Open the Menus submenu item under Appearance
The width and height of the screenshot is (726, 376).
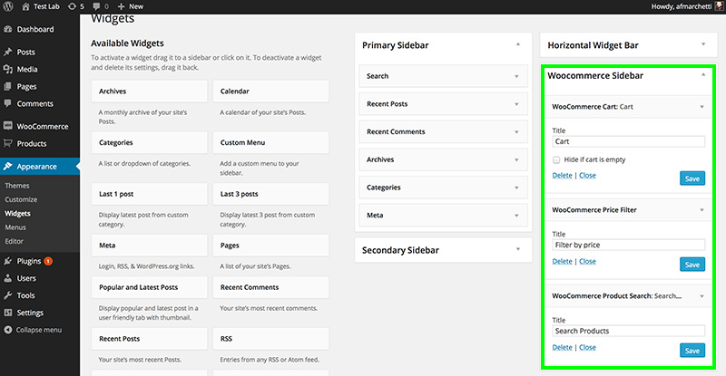(x=15, y=227)
